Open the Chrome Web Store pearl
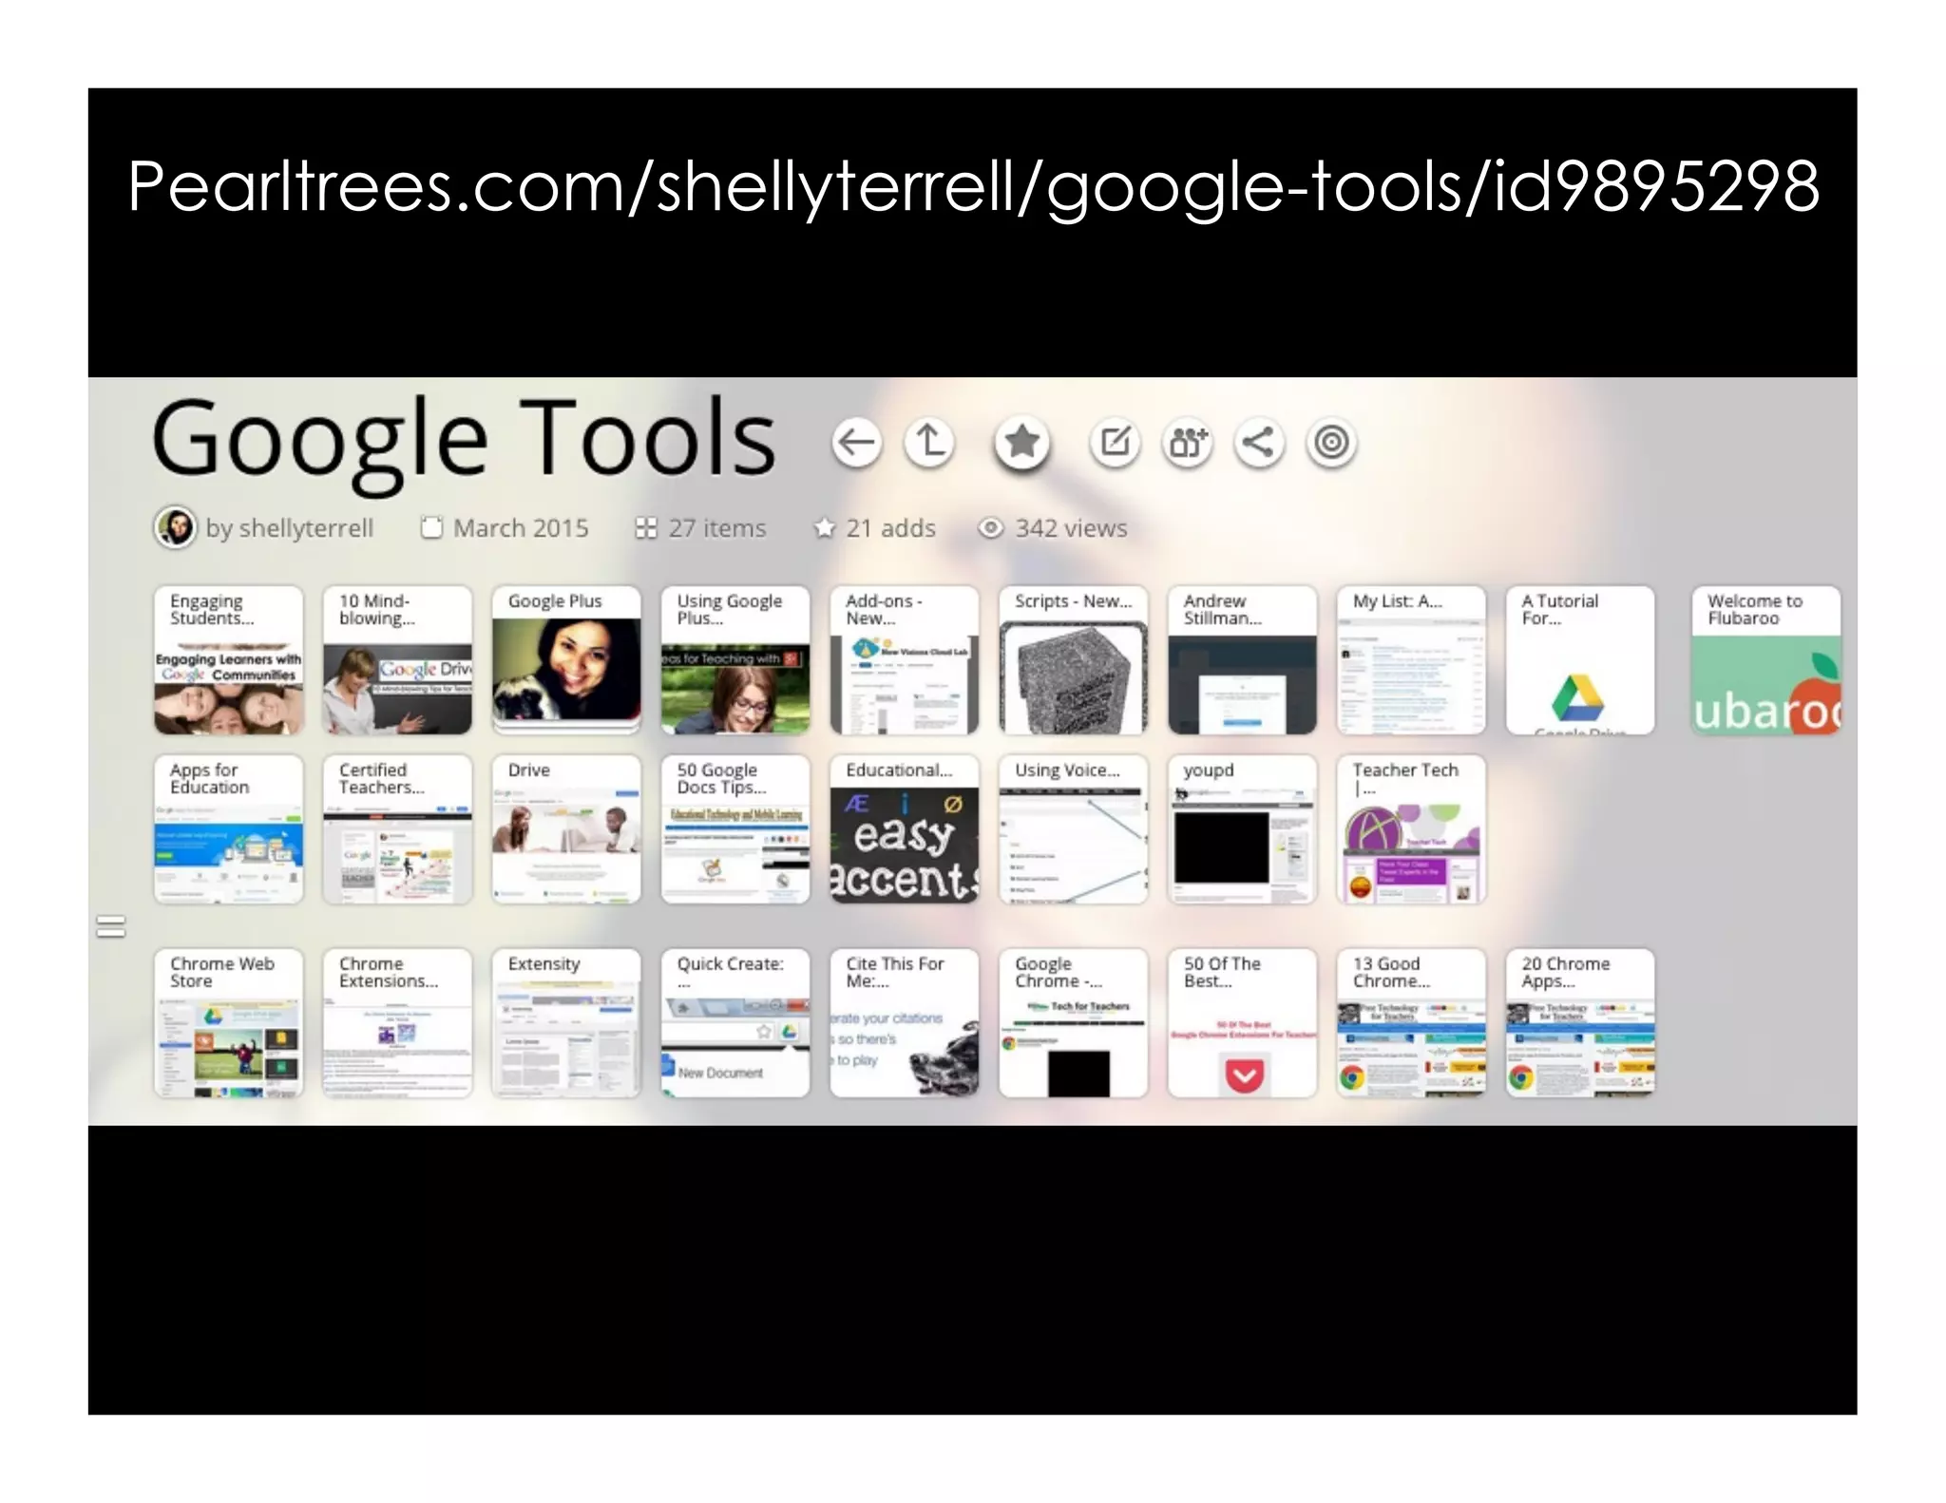The image size is (1946, 1503). (x=228, y=1023)
